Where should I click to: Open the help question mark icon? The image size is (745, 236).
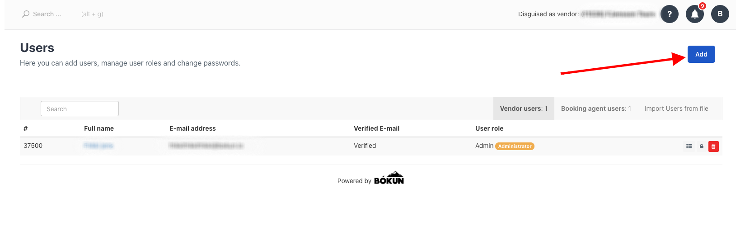(x=669, y=14)
